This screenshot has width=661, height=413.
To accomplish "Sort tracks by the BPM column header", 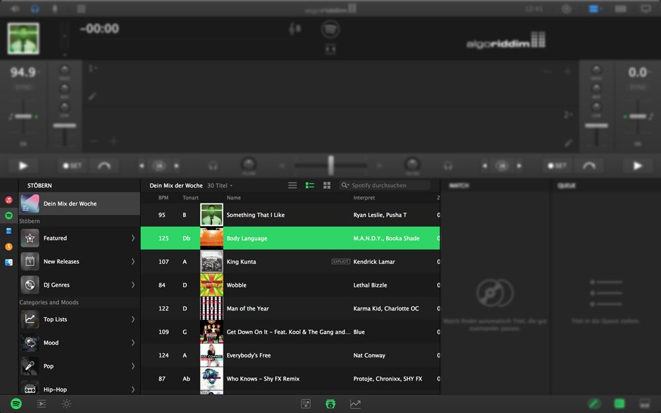I will pyautogui.click(x=163, y=198).
